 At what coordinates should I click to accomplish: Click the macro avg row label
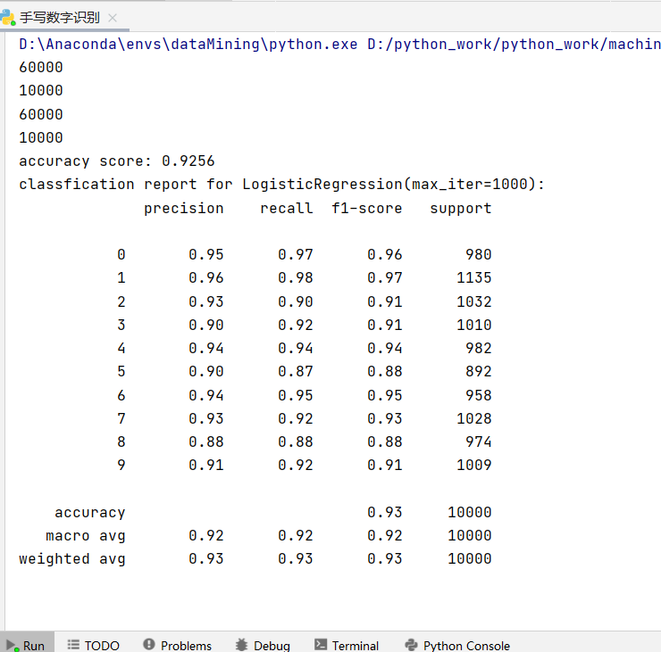click(86, 536)
